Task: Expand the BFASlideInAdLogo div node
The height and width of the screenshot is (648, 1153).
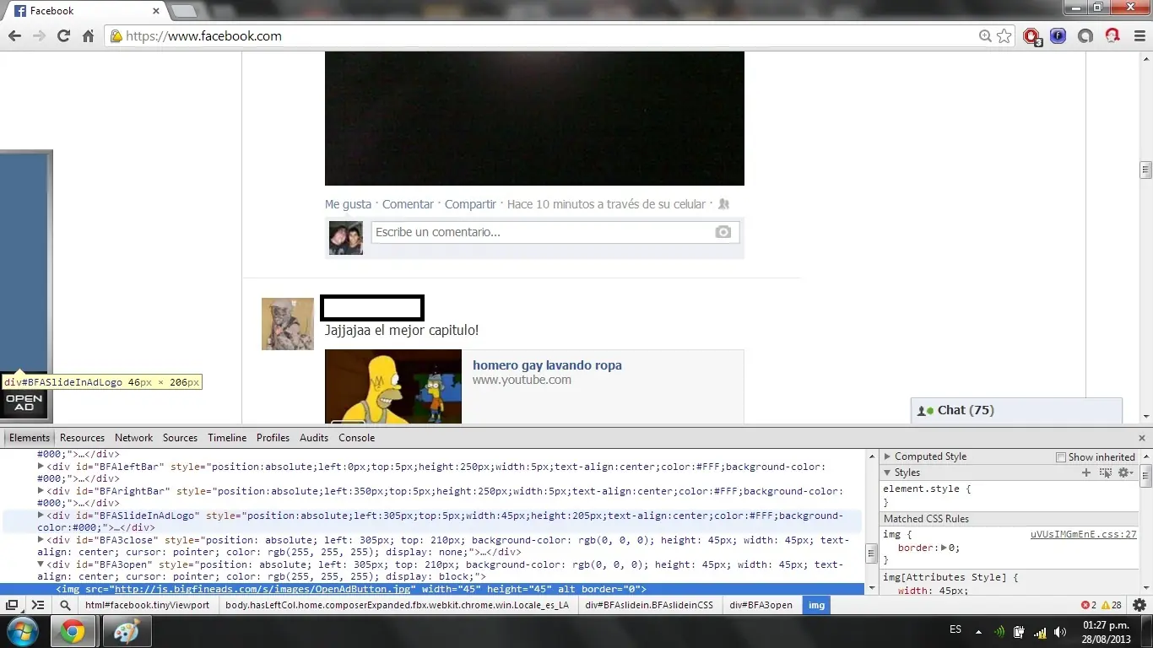Action: coord(41,516)
